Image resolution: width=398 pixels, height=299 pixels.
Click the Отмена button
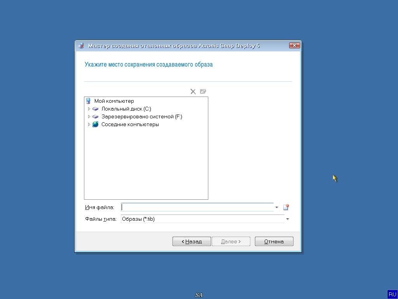(x=274, y=241)
